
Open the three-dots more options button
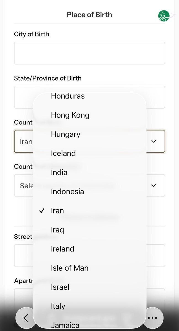[152, 318]
